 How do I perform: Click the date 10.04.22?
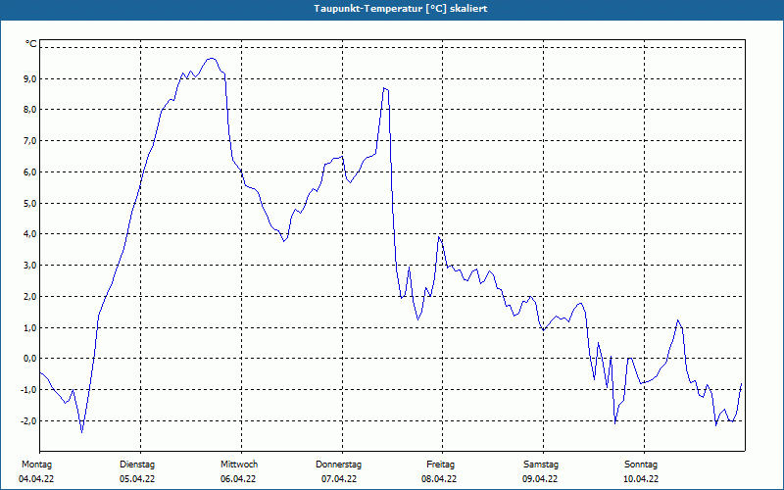coord(641,479)
